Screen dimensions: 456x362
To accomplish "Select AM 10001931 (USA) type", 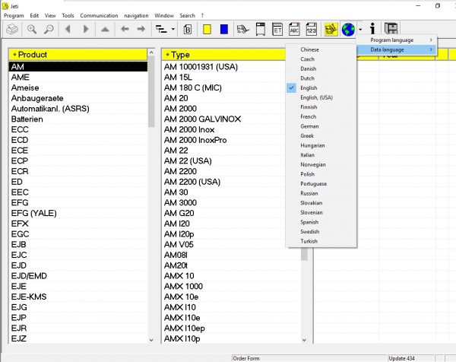I will point(201,67).
